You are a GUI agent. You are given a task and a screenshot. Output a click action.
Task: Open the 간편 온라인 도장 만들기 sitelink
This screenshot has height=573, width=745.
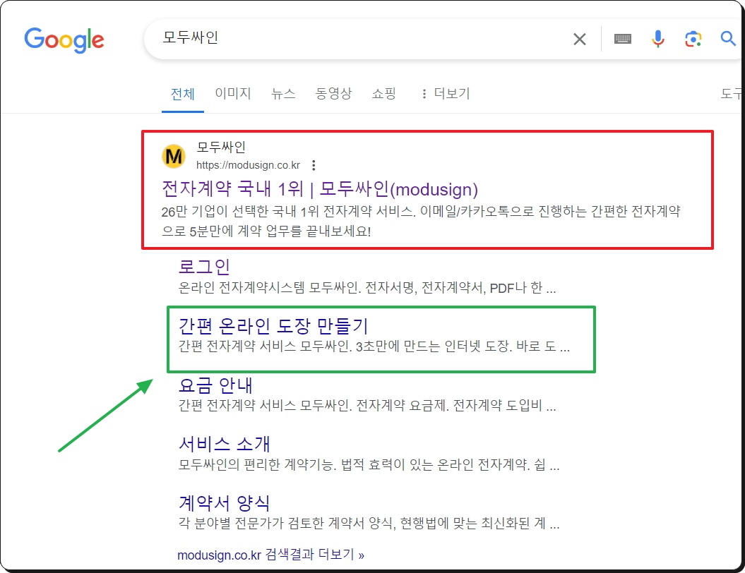(x=273, y=326)
